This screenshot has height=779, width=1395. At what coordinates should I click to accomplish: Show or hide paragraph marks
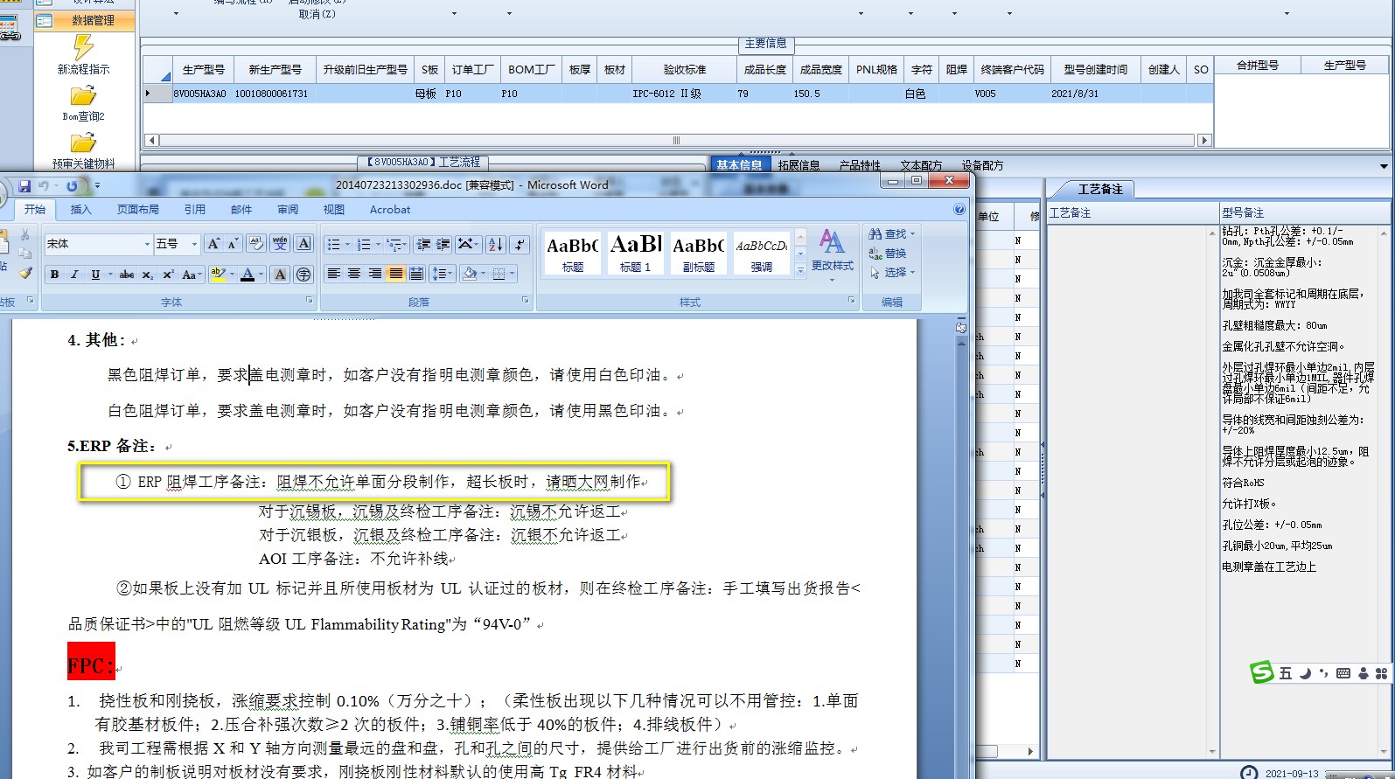click(x=520, y=244)
